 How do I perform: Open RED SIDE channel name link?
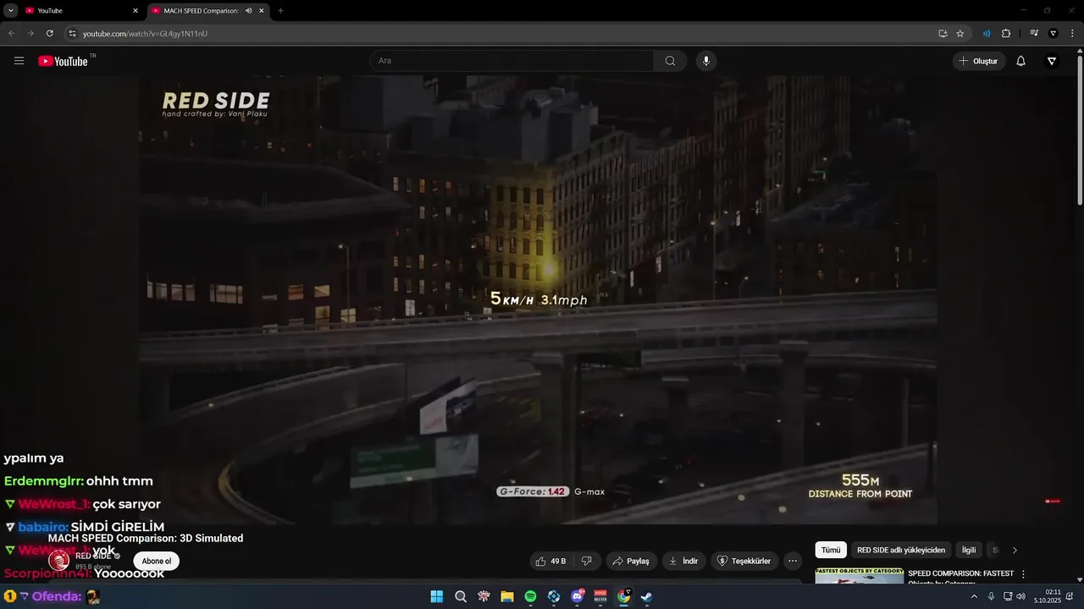point(93,556)
